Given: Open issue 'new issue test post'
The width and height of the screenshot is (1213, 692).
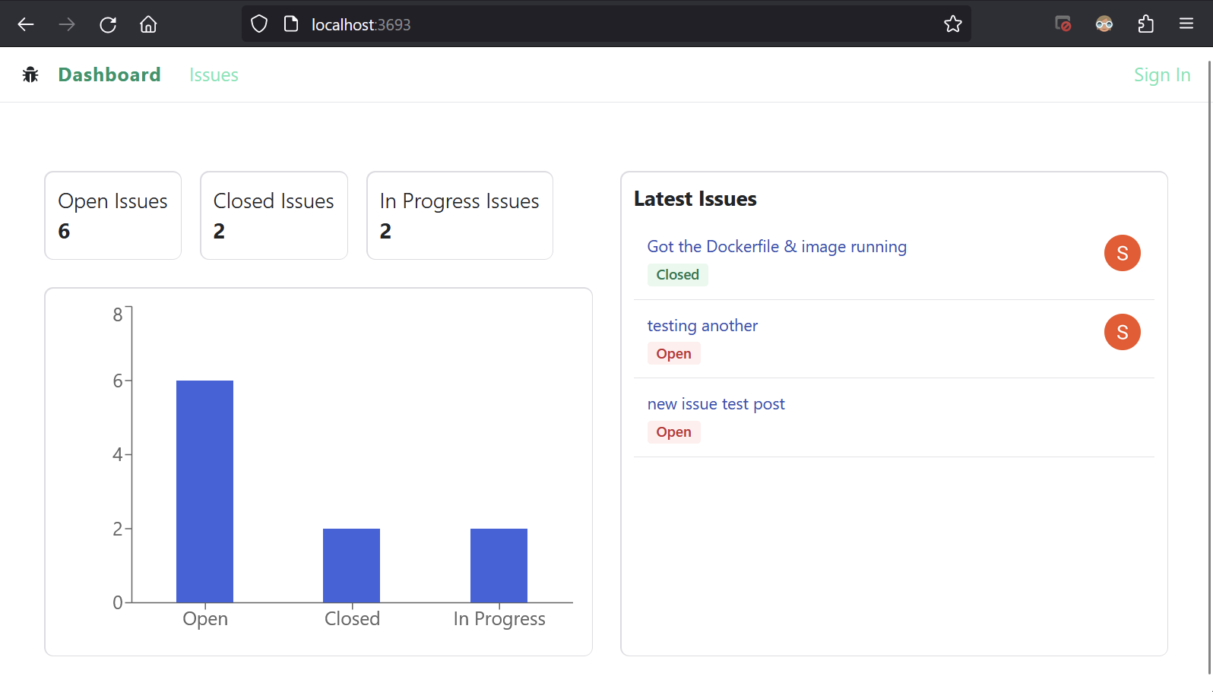Looking at the screenshot, I should (x=716, y=404).
